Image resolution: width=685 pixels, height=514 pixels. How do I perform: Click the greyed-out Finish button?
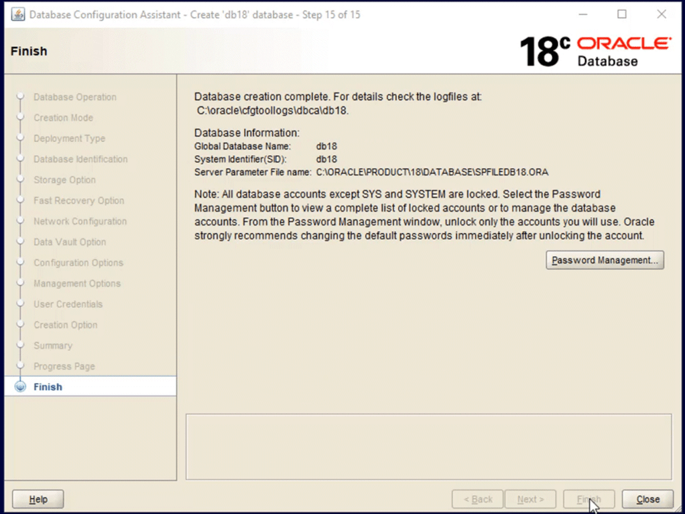[589, 499]
